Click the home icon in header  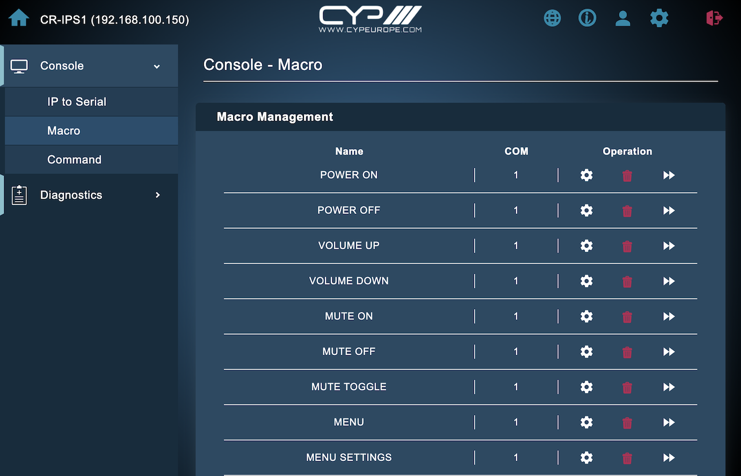19,18
